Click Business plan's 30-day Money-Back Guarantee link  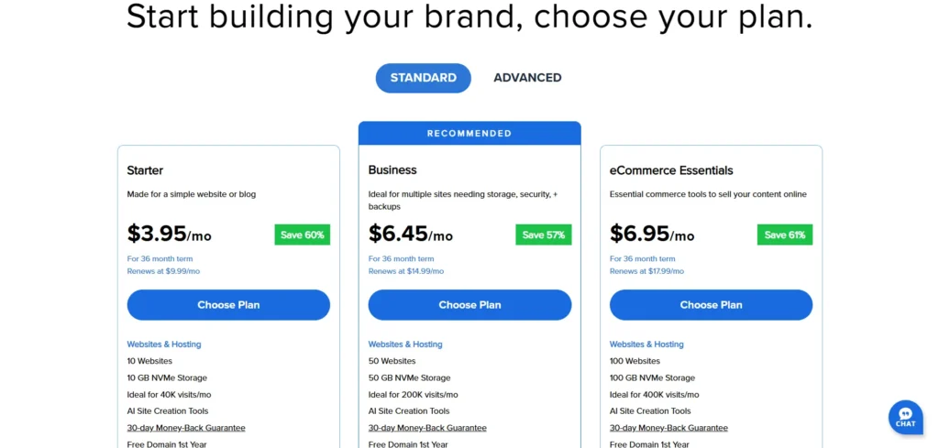[427, 428]
